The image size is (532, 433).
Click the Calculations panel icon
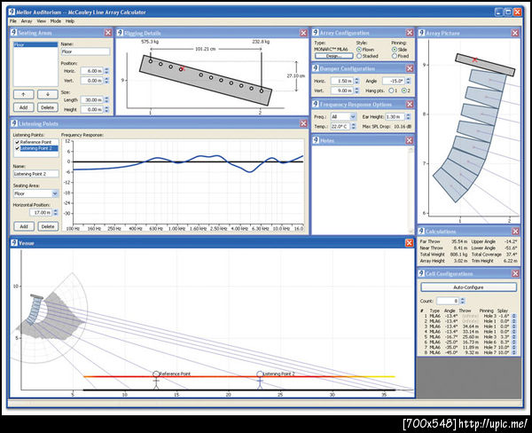point(421,232)
